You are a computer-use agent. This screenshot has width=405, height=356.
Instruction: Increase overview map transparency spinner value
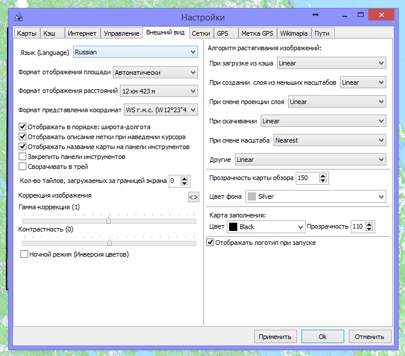323,175
